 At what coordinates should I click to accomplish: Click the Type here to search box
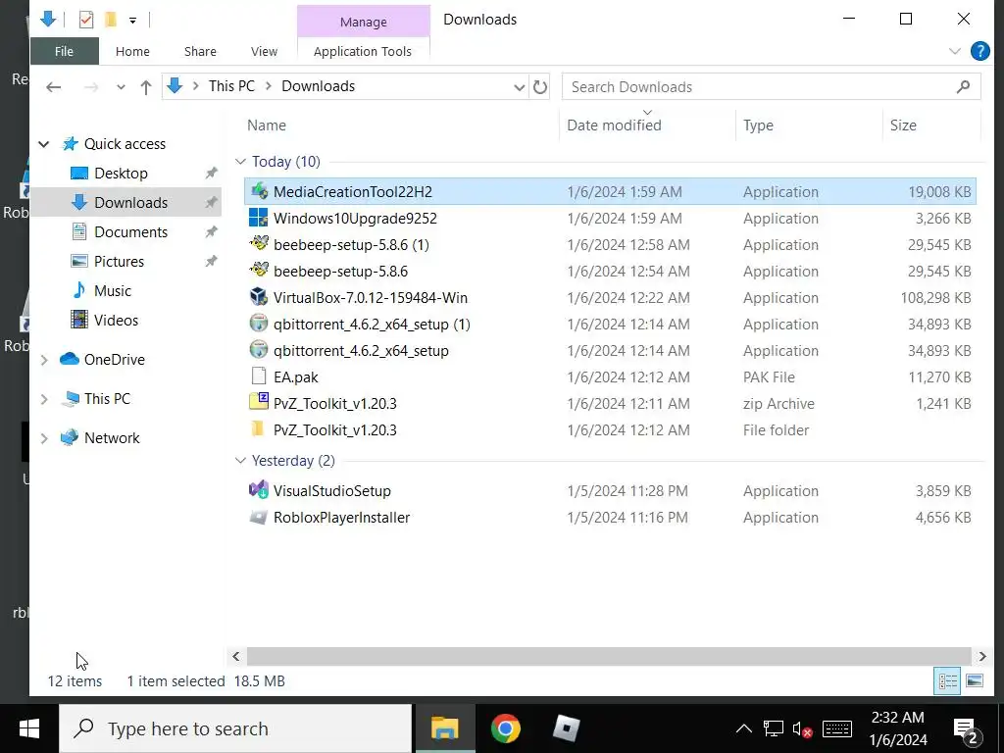click(235, 728)
